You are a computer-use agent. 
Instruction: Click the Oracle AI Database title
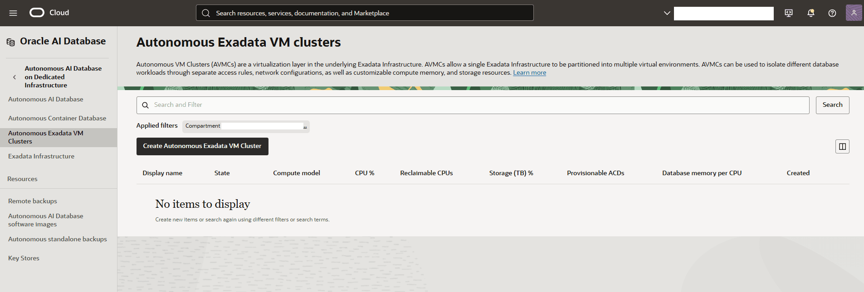pos(63,41)
